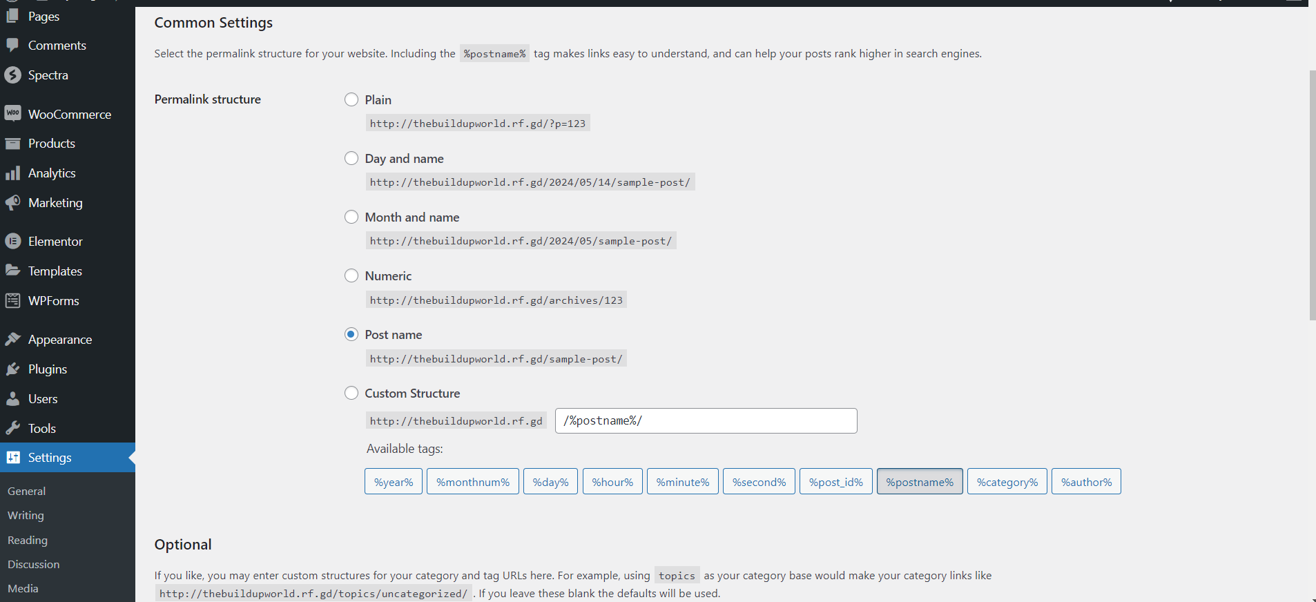Insert the %monthnum% tag
The width and height of the screenshot is (1316, 602).
pos(473,482)
